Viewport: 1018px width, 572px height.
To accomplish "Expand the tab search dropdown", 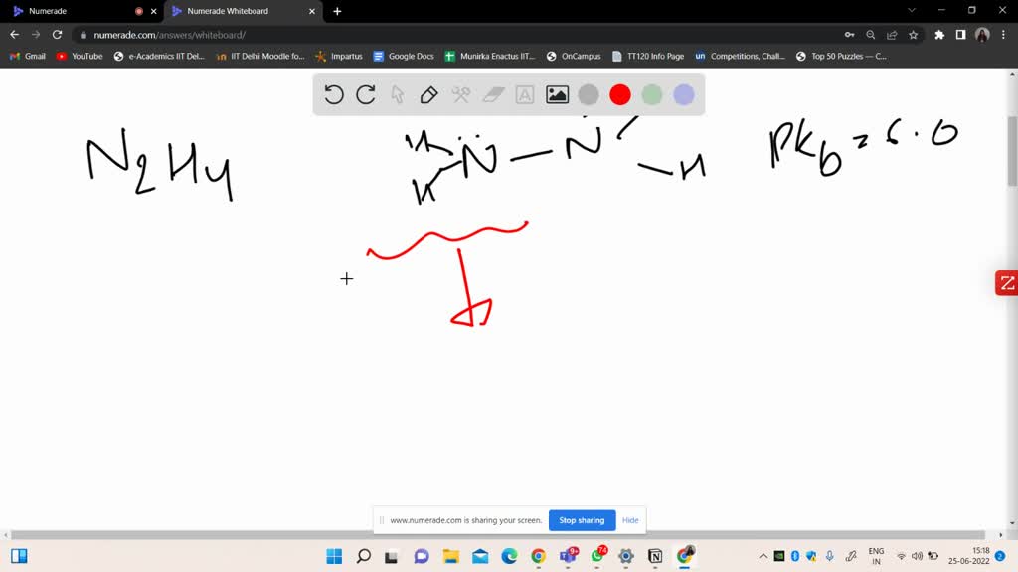I will tap(912, 10).
